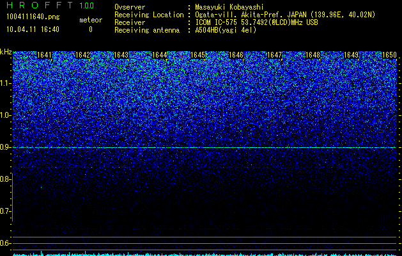Viewport: 402px width, 256px height.
Task: Click the 0.7 frequency axis label
Action: coord(5,211)
